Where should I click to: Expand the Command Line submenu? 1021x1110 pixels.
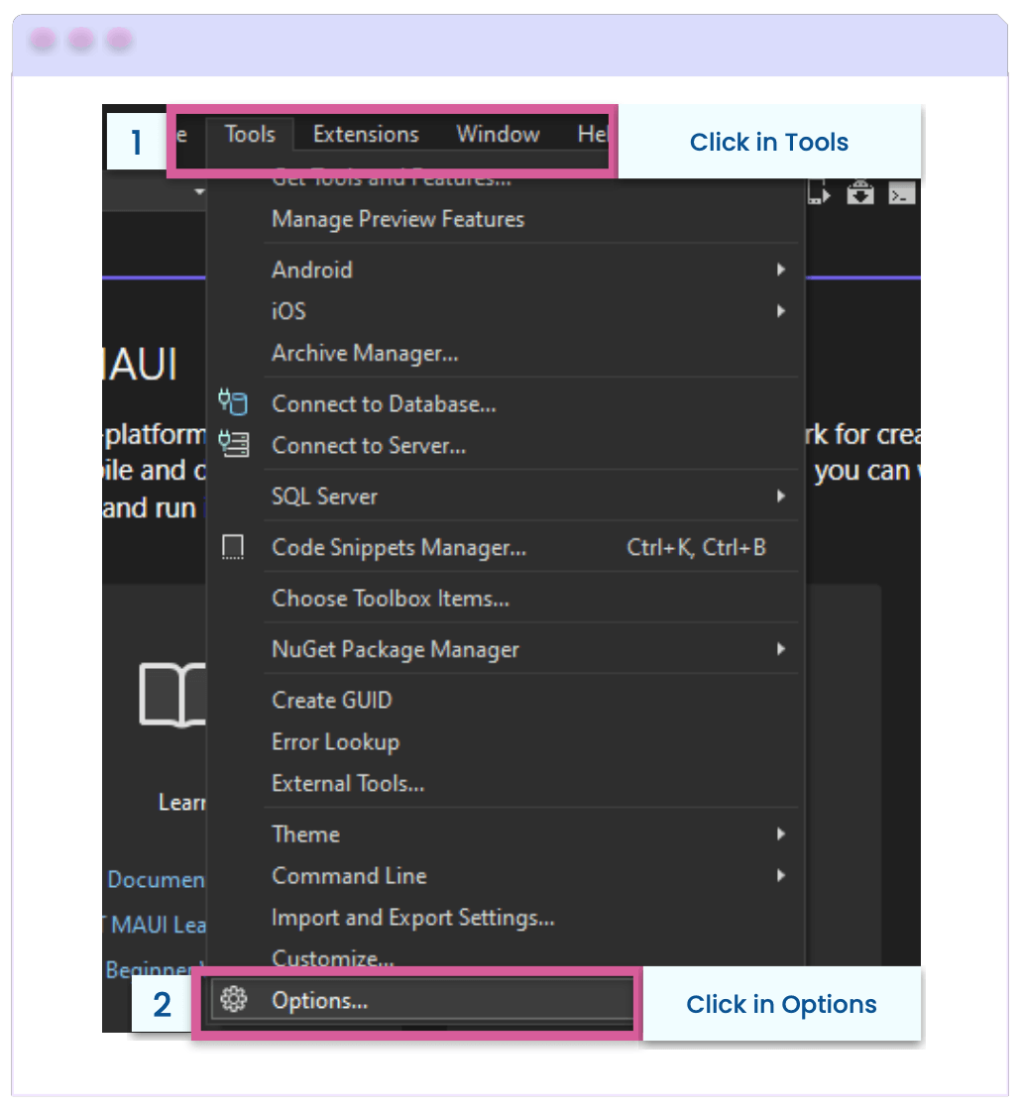pos(506,876)
